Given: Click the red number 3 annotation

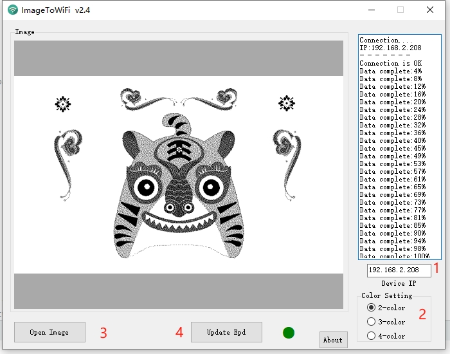Looking at the screenshot, I should click(x=103, y=332).
